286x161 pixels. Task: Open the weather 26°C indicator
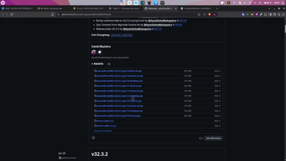coord(268,3)
